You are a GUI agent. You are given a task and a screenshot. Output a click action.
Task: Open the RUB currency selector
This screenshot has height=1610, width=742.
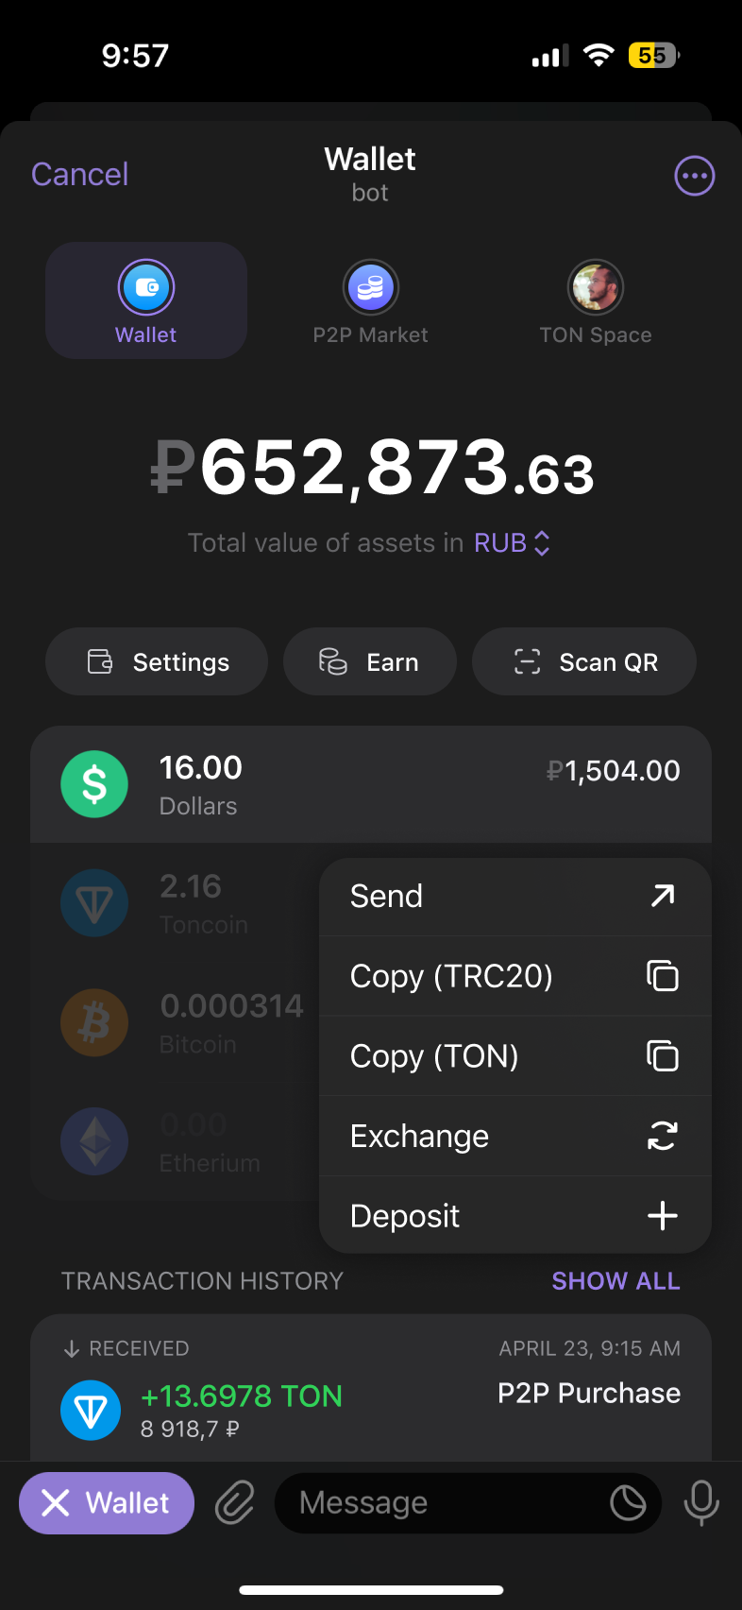pos(512,543)
